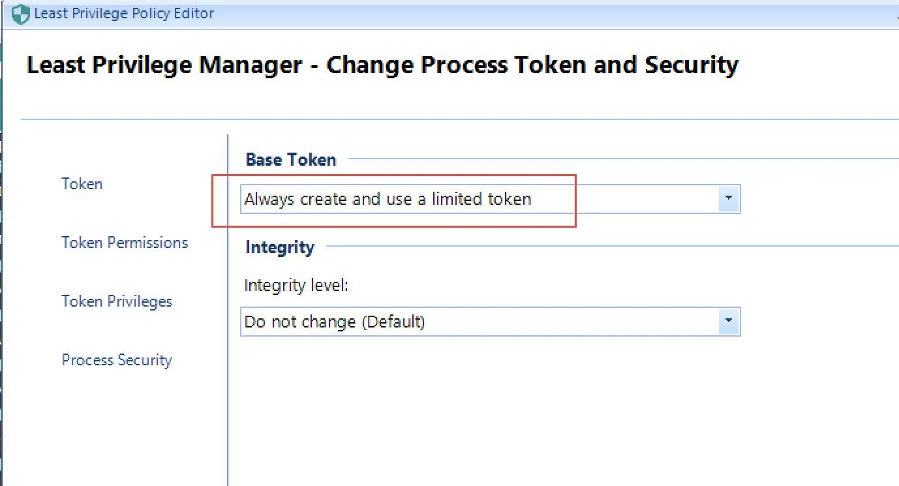This screenshot has width=899, height=486.
Task: Click the line right of Base Token header
Action: tap(620, 159)
